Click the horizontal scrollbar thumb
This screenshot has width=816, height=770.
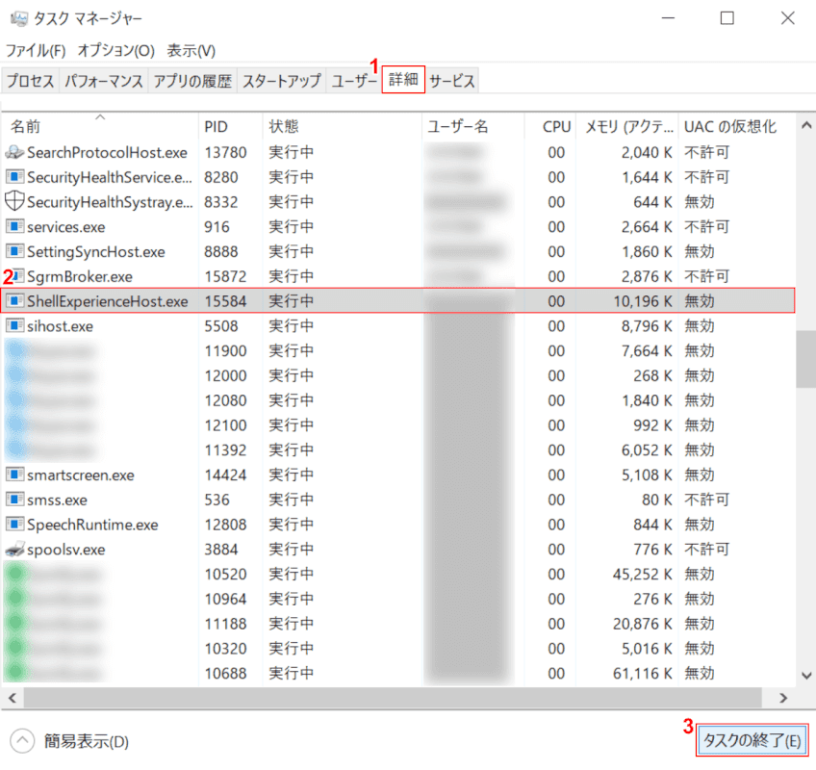pos(393,698)
